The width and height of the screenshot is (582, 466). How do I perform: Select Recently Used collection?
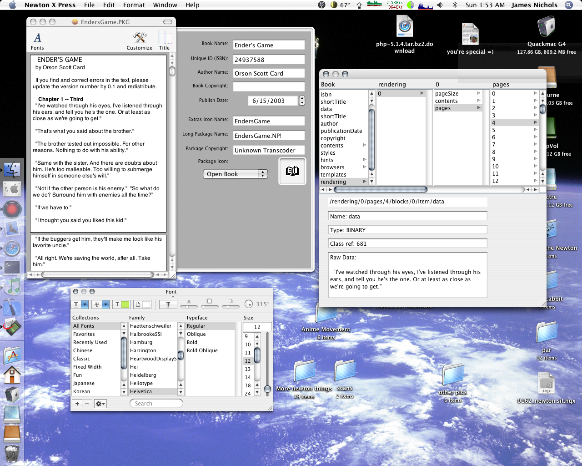pyautogui.click(x=96, y=342)
